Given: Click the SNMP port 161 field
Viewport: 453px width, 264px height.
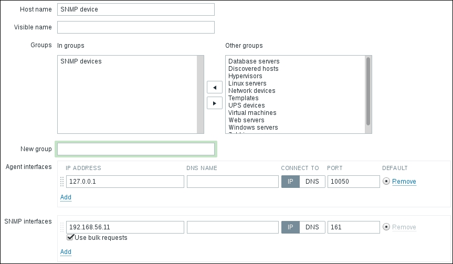Looking at the screenshot, I should 353,227.
